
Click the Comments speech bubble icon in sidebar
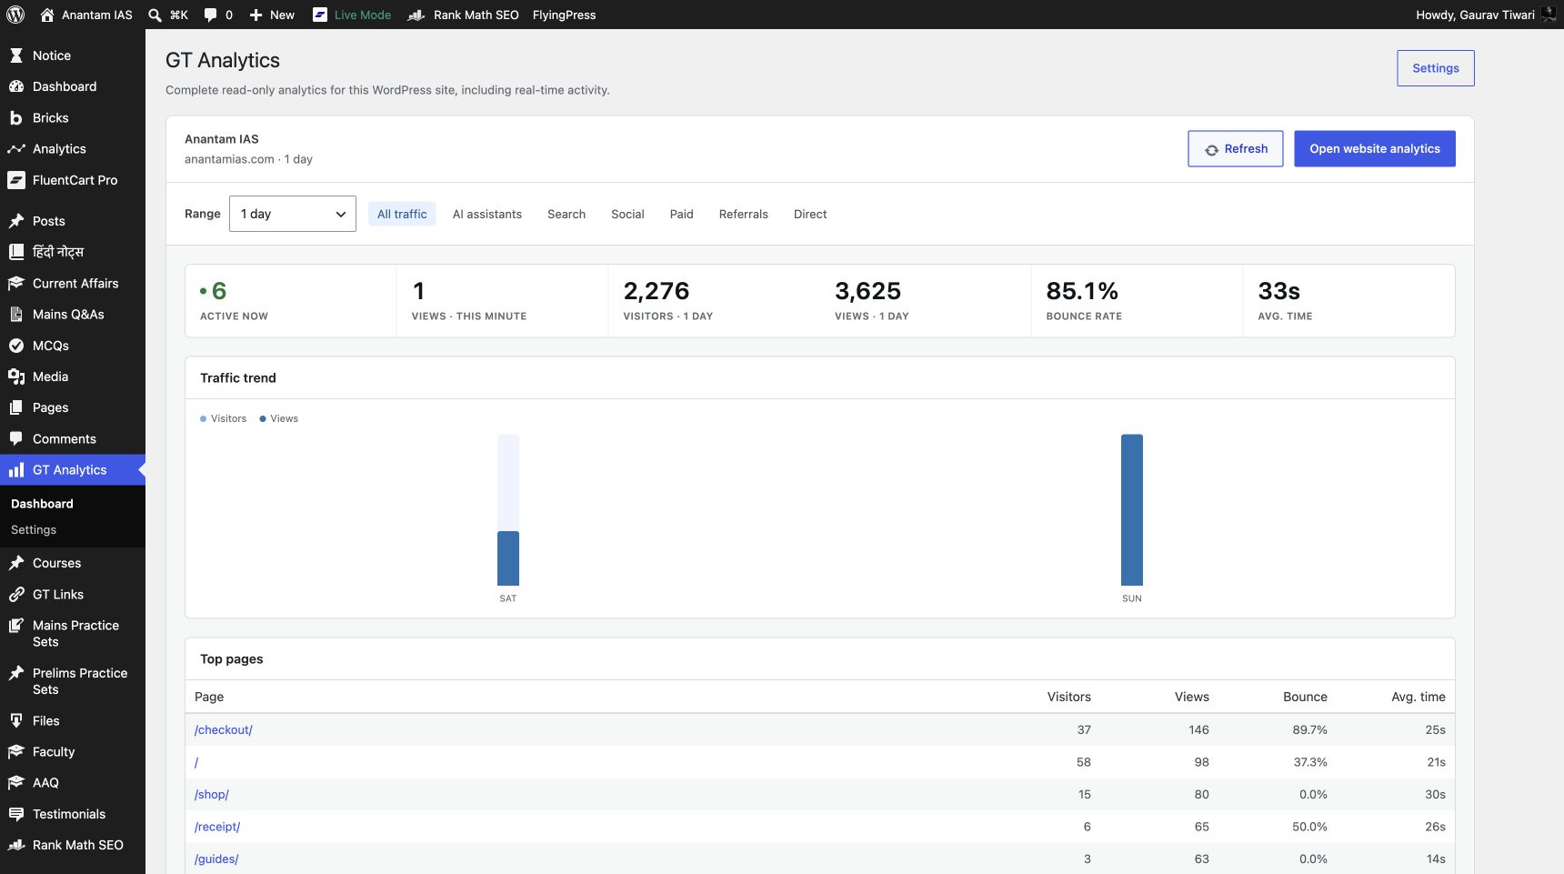pyautogui.click(x=15, y=439)
